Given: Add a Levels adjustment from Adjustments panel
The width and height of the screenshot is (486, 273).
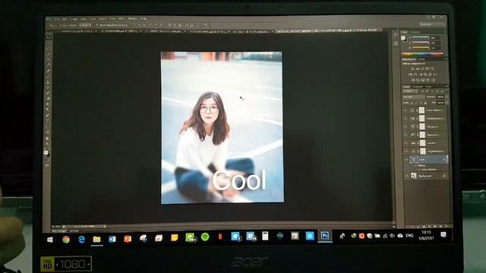Looking at the screenshot, I should coord(418,69).
